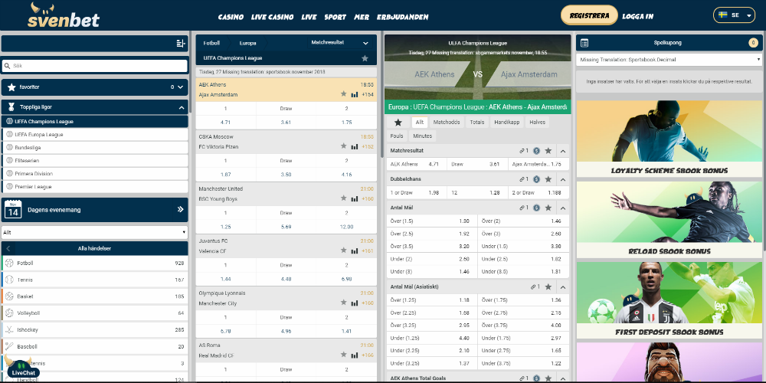Click the Tennis sport icon
The height and width of the screenshot is (383, 766).
click(x=9, y=280)
